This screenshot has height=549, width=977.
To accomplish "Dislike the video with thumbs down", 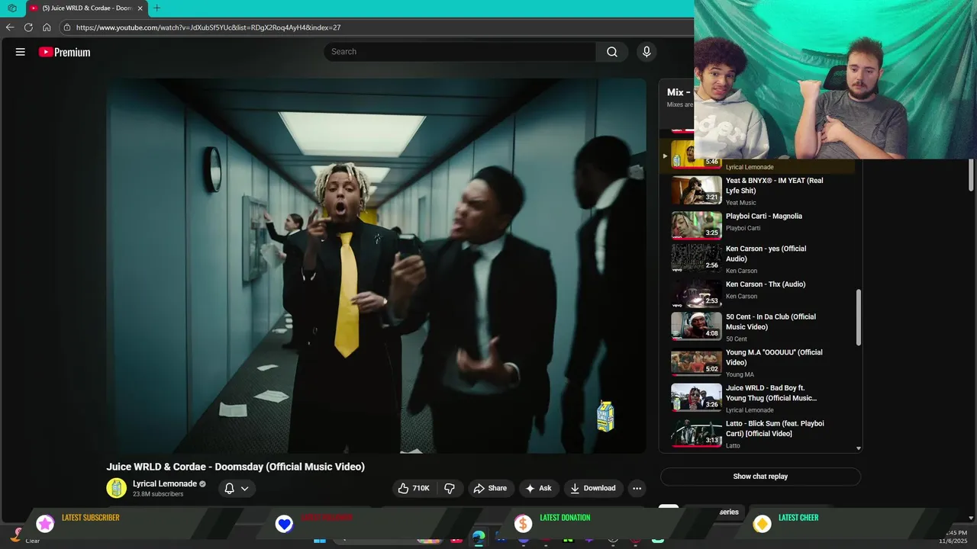I will coord(450,488).
